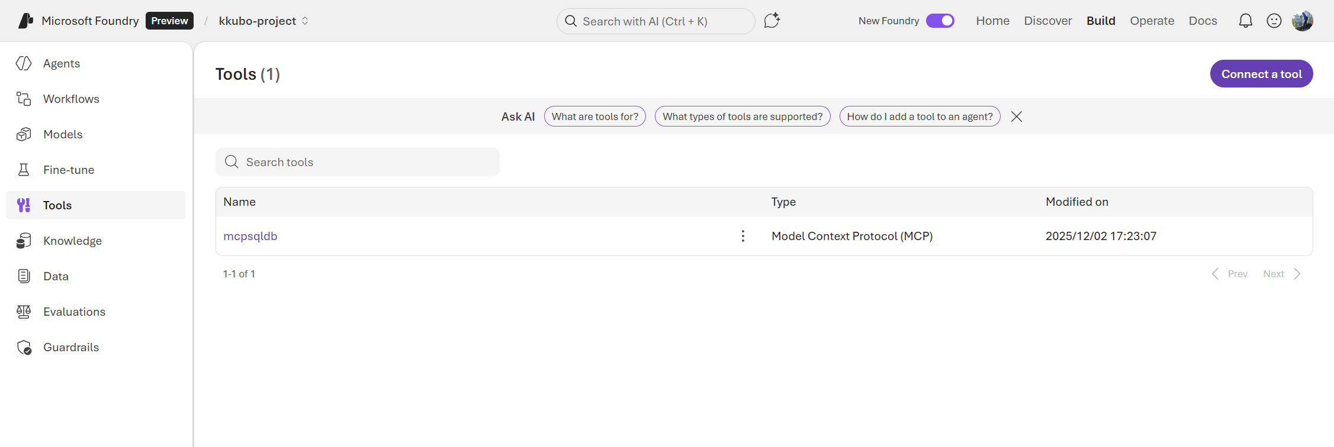Dismiss the Ask AI suggestion bar
1334x447 pixels.
(x=1017, y=116)
